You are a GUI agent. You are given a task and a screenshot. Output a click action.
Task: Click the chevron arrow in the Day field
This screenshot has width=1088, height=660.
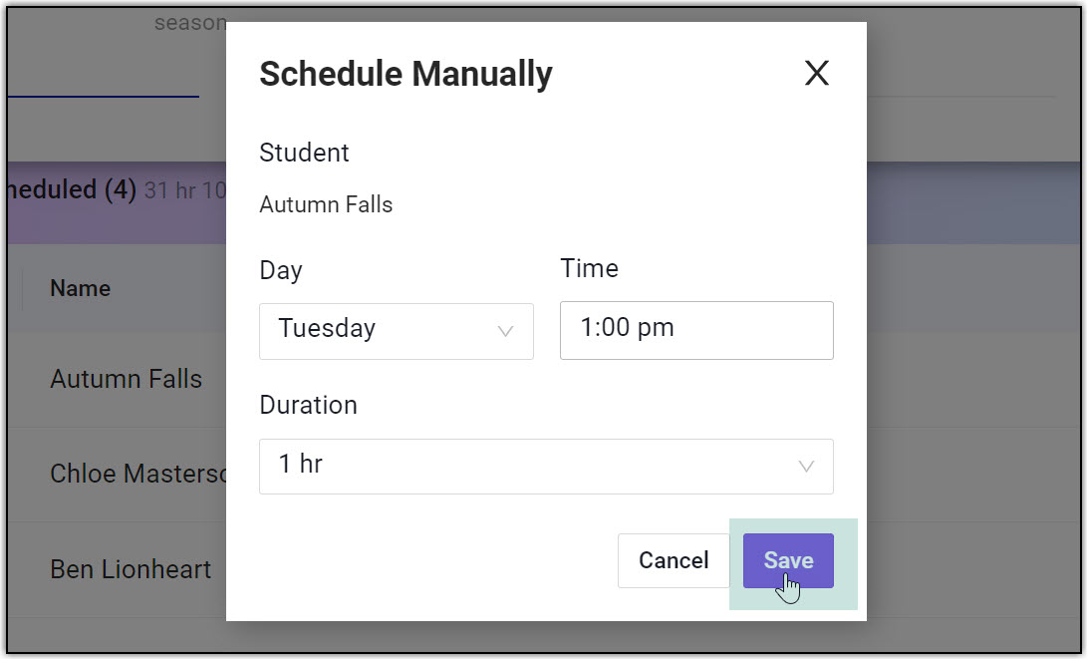click(505, 331)
